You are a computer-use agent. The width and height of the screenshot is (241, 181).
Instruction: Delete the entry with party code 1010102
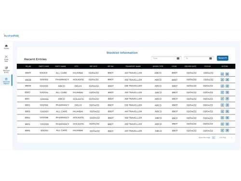coord(227,80)
